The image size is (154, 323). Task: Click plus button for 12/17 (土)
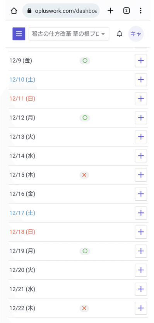click(x=141, y=213)
